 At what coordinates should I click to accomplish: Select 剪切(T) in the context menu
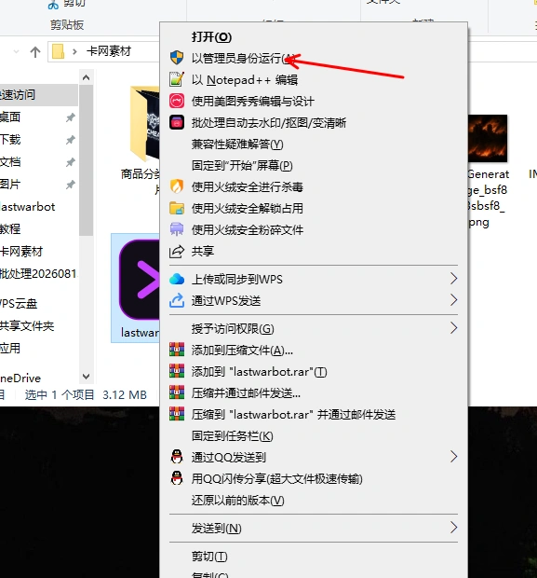pyautogui.click(x=314, y=556)
